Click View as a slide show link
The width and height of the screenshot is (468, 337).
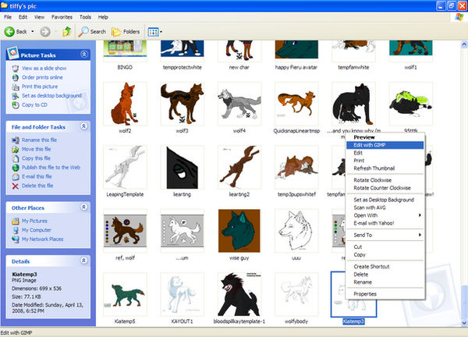click(x=44, y=69)
